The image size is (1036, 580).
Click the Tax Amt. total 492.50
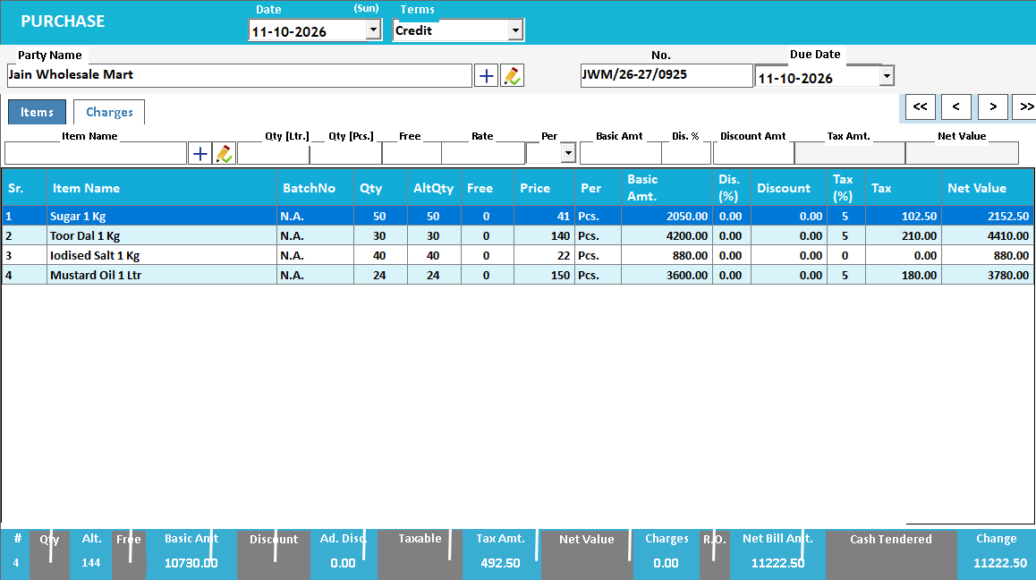click(x=500, y=564)
